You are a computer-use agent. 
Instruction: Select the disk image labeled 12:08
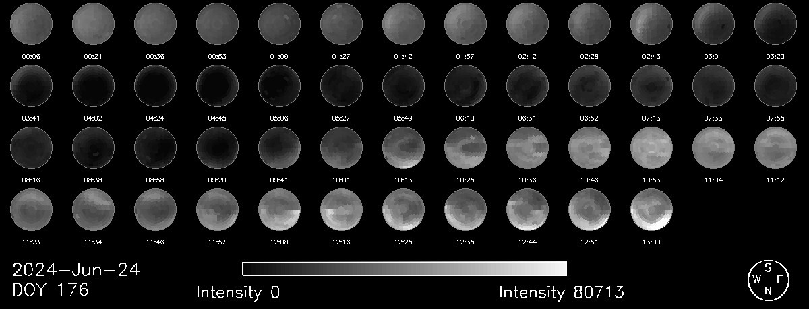(x=279, y=210)
